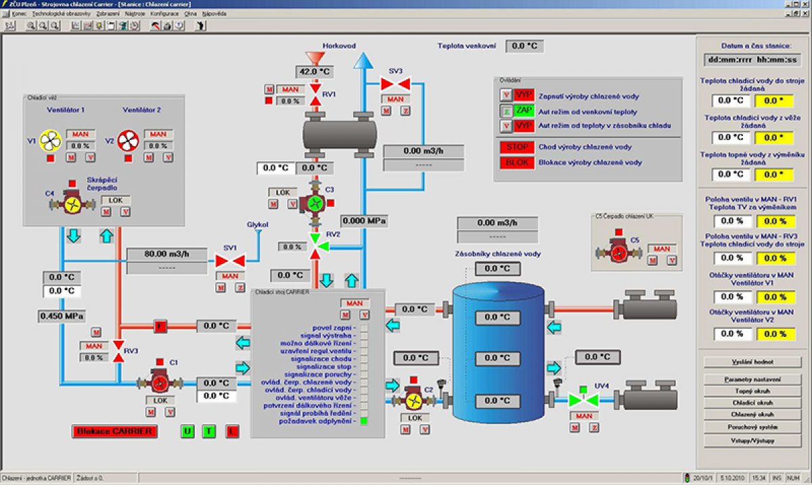This screenshot has height=485, width=812.
Task: Click the first zoom magnifier toolbar icon
Action: click(x=30, y=26)
